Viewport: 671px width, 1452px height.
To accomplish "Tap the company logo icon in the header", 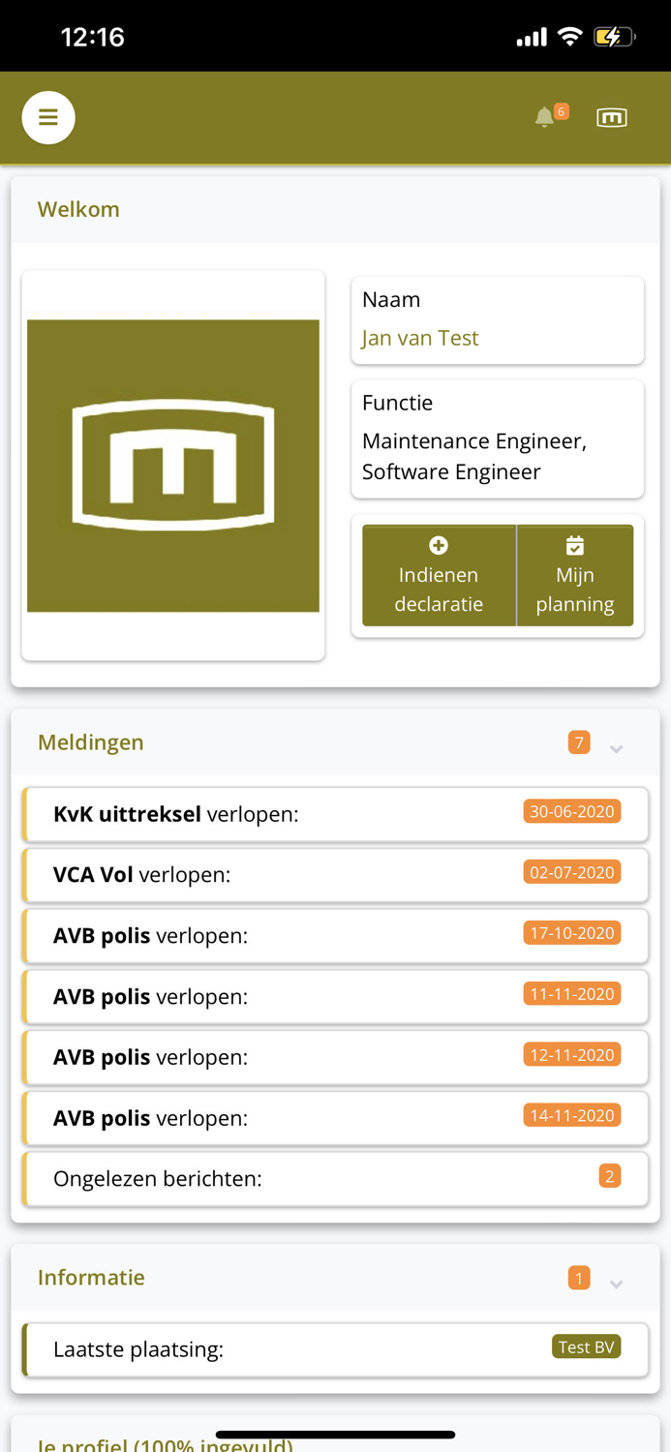I will pos(612,117).
